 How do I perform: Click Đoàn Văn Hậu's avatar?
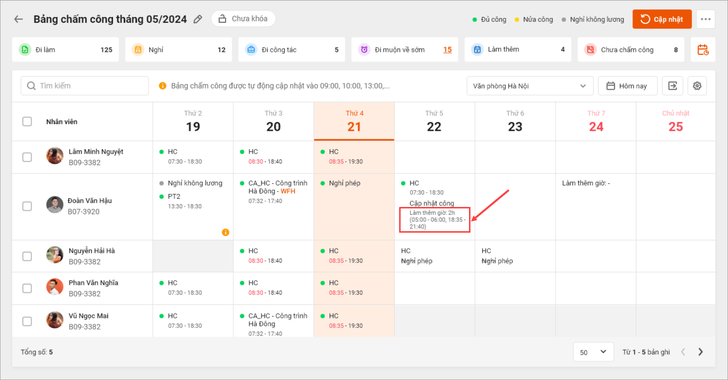[55, 205]
